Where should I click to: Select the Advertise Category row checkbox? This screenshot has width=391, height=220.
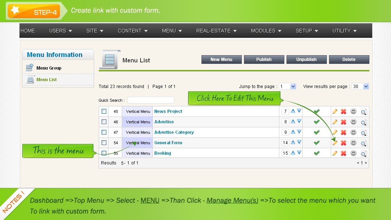(x=104, y=132)
